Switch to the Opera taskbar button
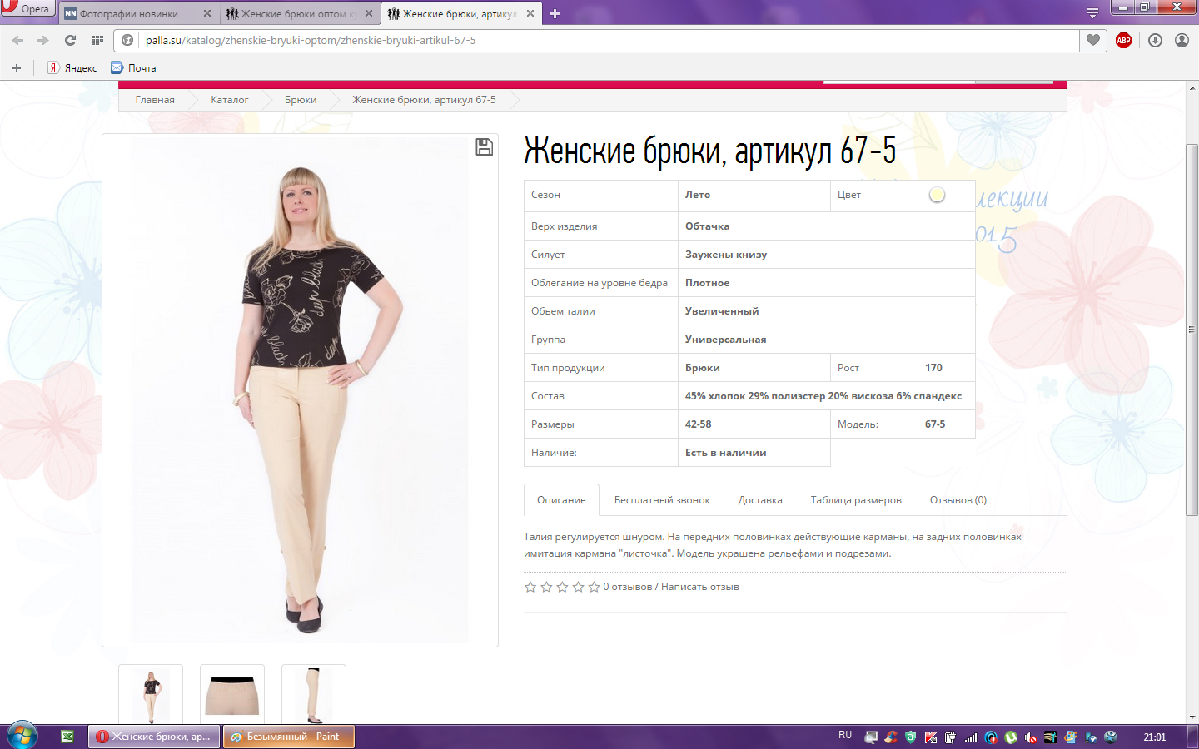This screenshot has height=749, width=1199. tap(155, 737)
